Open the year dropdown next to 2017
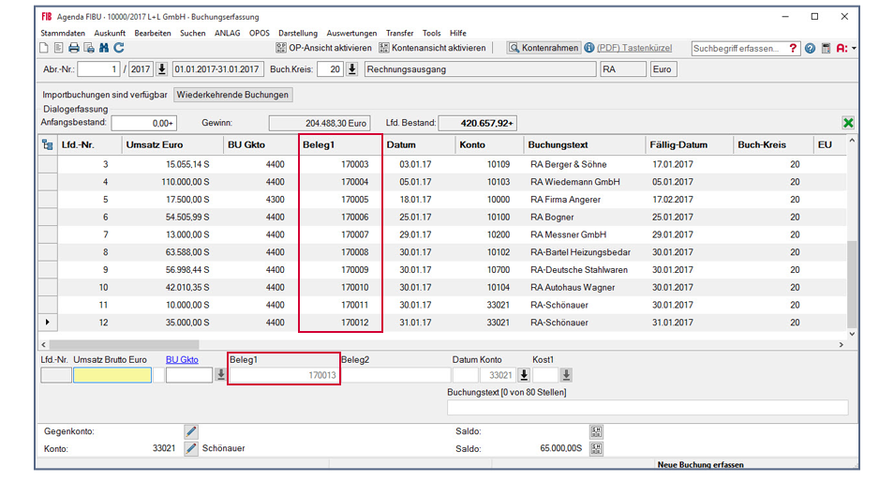The image size is (894, 482). (x=161, y=68)
